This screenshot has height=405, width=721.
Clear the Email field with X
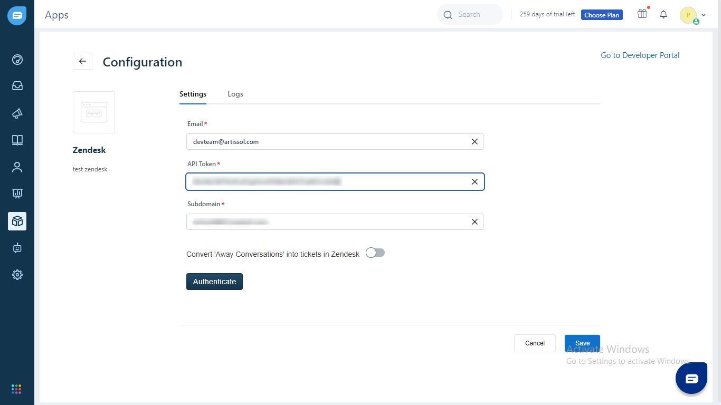[475, 141]
